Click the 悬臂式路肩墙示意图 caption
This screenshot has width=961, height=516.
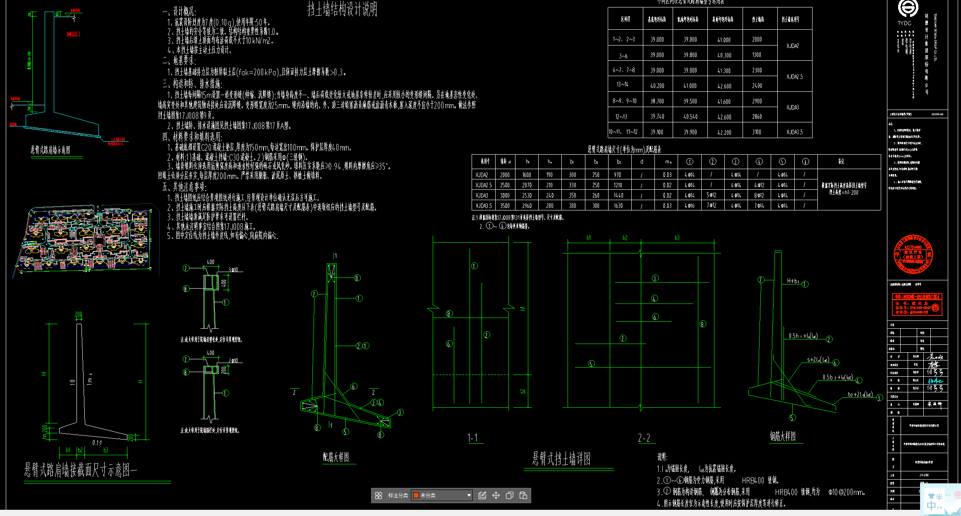point(50,150)
